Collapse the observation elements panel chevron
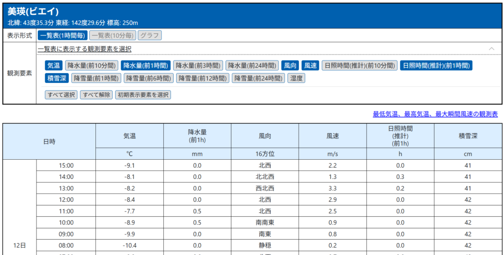The image size is (504, 255). coord(491,49)
